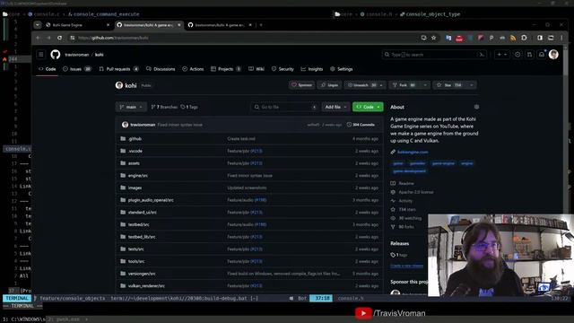The image size is (574, 323).
Task: Click the Create a new release link
Action: pos(406,266)
